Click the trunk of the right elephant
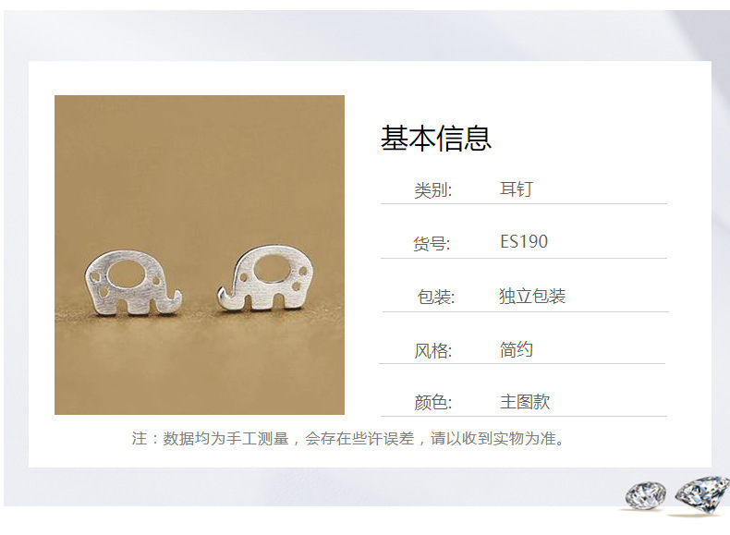The image size is (730, 535). click(x=228, y=299)
